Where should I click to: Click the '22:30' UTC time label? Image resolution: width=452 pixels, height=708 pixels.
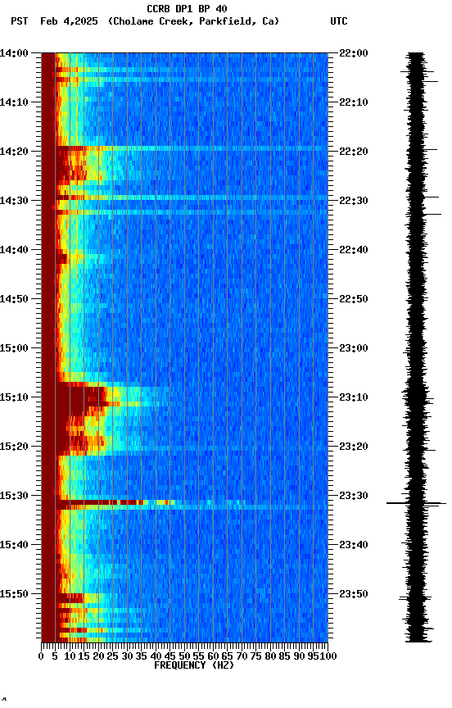click(x=354, y=201)
